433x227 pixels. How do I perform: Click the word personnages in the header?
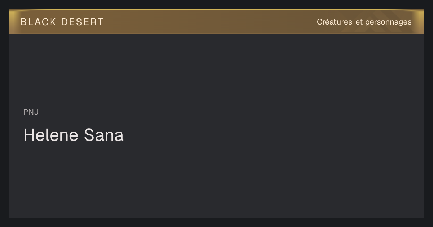point(388,22)
